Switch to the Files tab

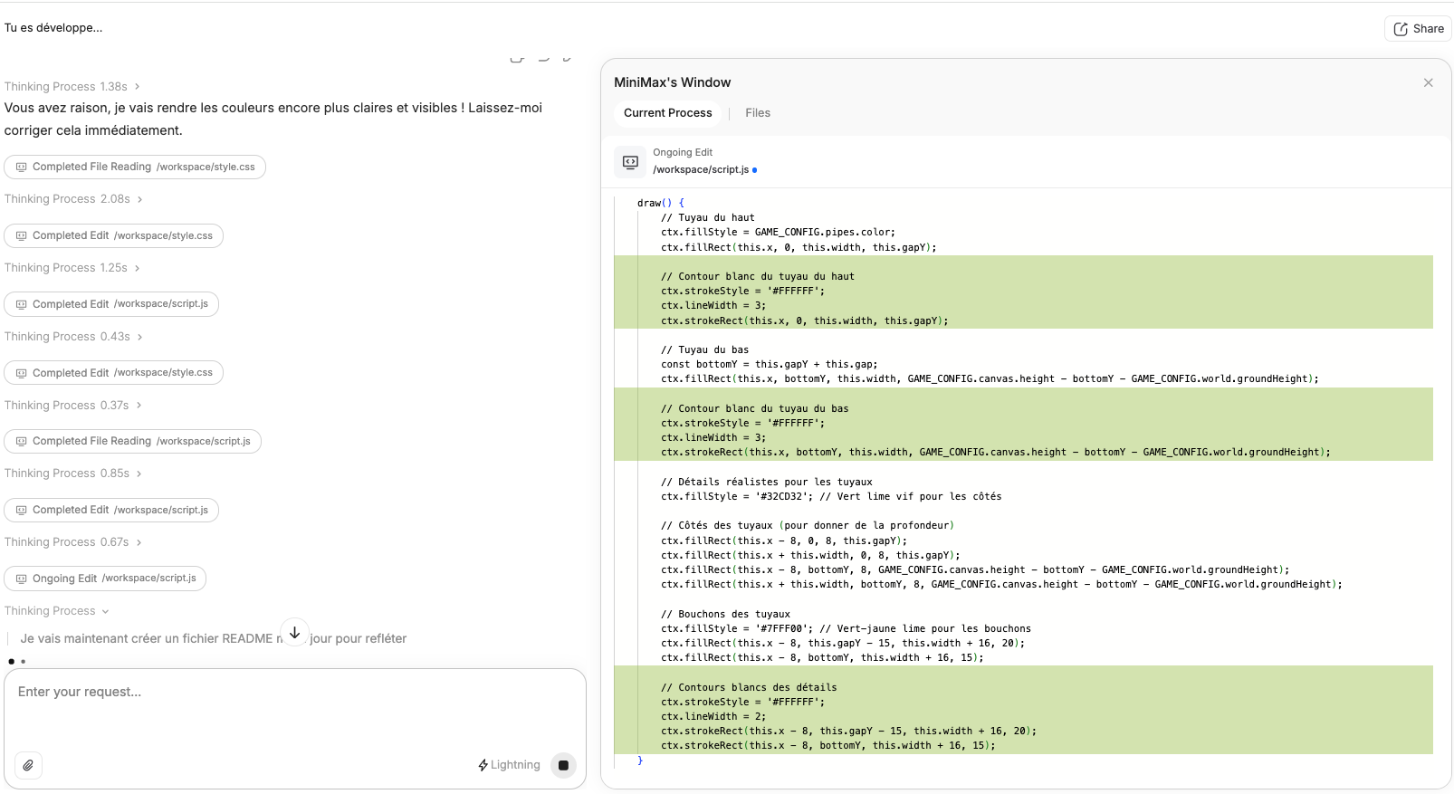click(x=758, y=113)
